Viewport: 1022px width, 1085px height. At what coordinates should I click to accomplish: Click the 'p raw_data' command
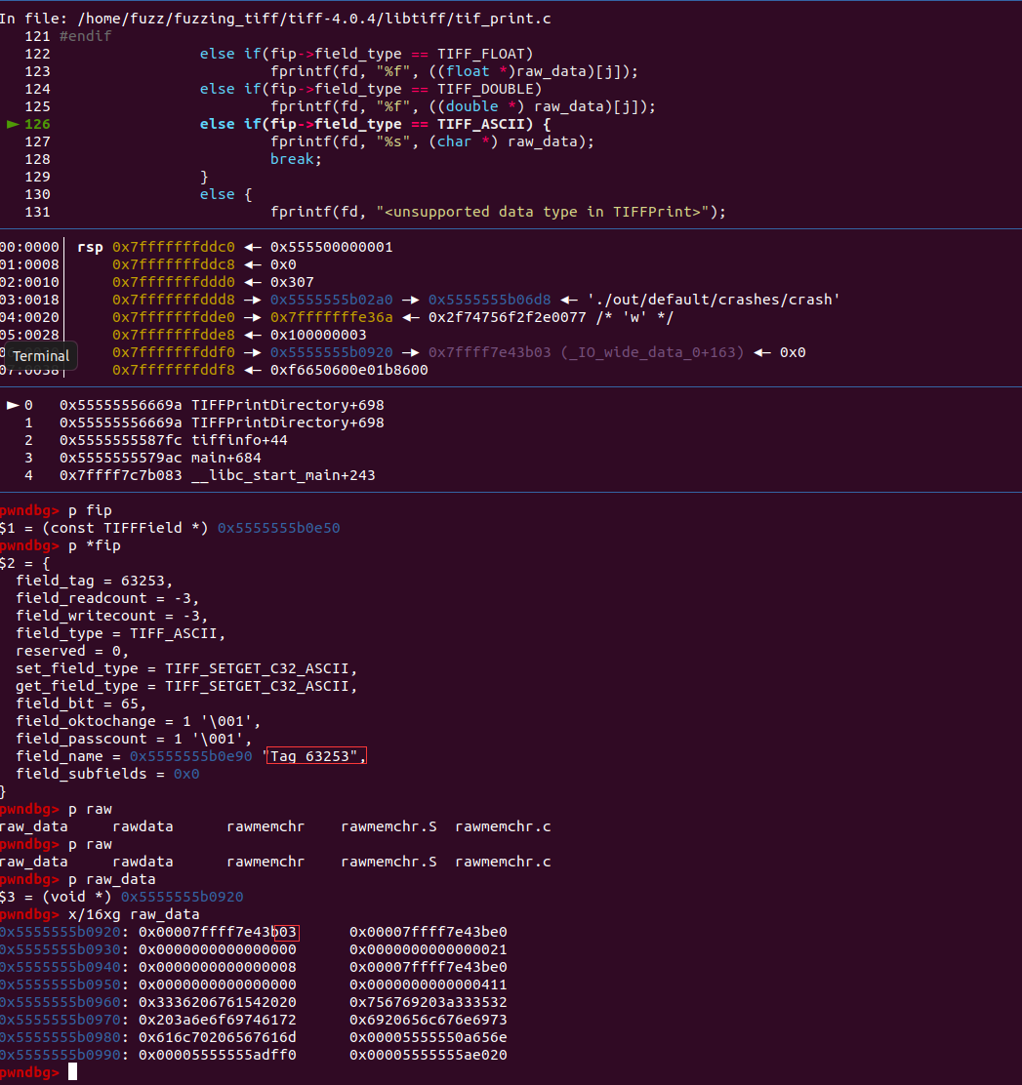pos(111,879)
